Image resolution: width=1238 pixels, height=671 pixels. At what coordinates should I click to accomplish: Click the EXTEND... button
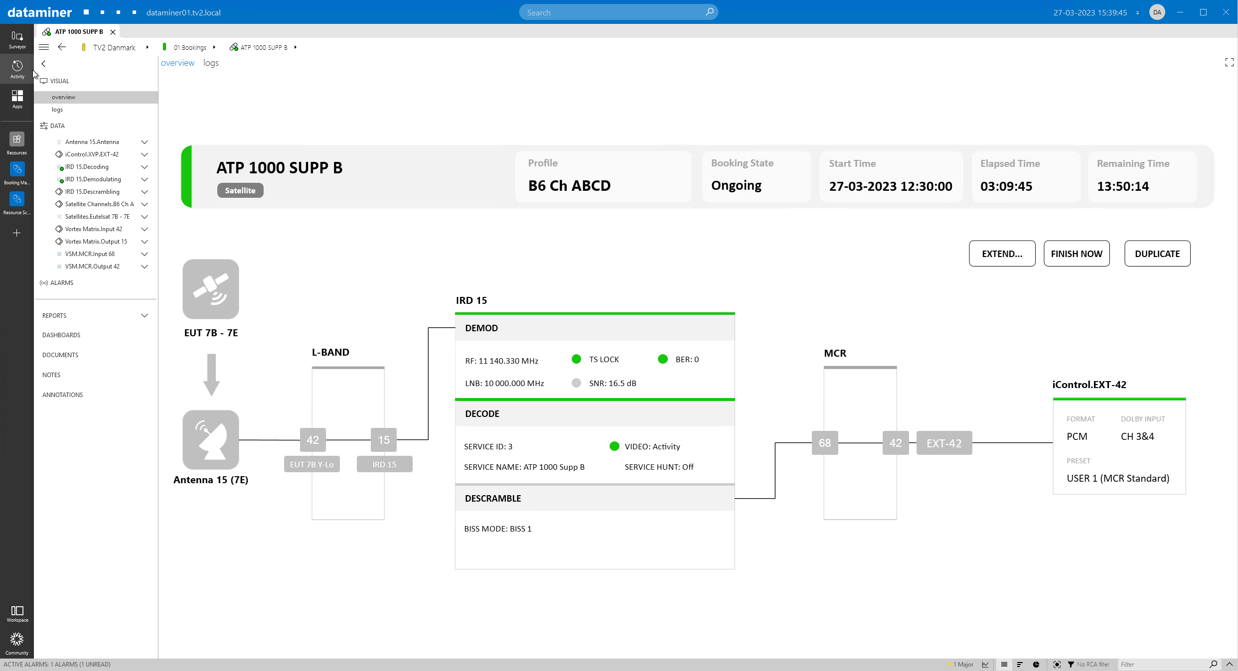(x=1002, y=254)
